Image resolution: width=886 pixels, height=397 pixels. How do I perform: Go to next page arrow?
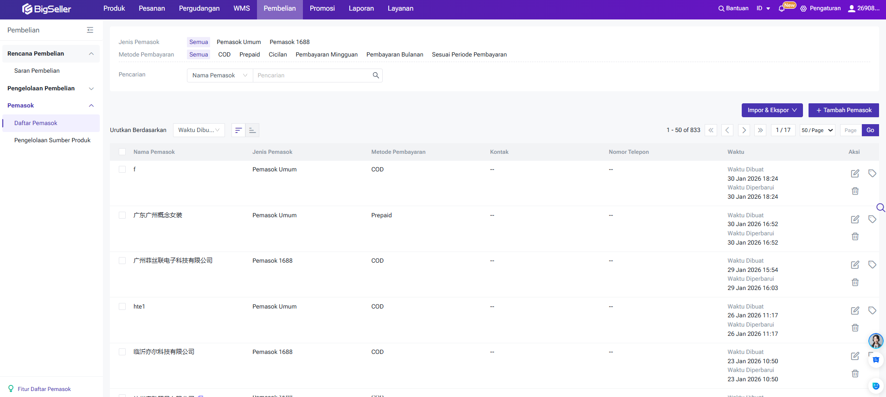(744, 130)
